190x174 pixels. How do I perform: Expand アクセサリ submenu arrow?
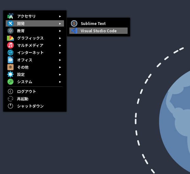[60, 16]
